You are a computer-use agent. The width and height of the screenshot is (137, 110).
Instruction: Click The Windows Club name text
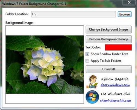coord(115,94)
